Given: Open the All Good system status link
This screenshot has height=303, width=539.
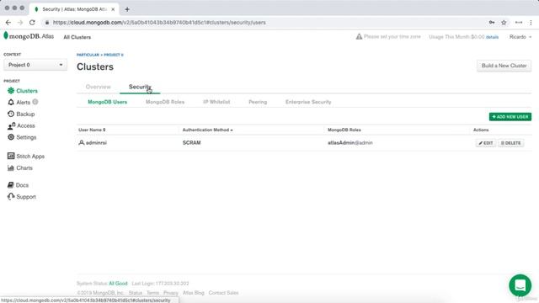Looking at the screenshot, I should (x=118, y=284).
